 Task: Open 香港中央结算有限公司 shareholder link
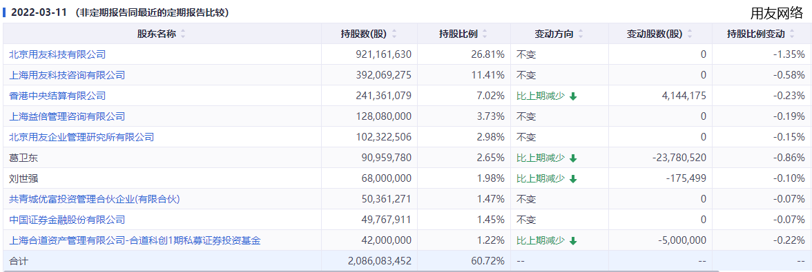[57, 96]
